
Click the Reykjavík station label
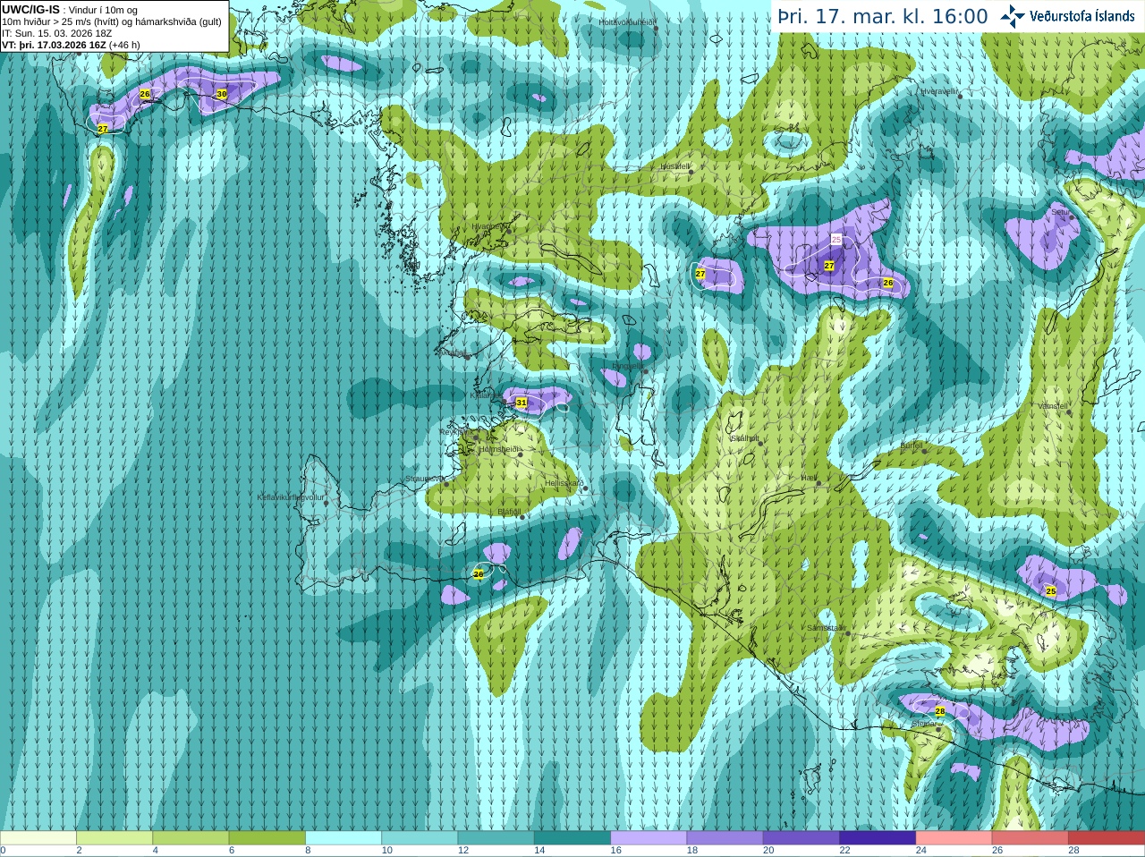pyautogui.click(x=454, y=432)
